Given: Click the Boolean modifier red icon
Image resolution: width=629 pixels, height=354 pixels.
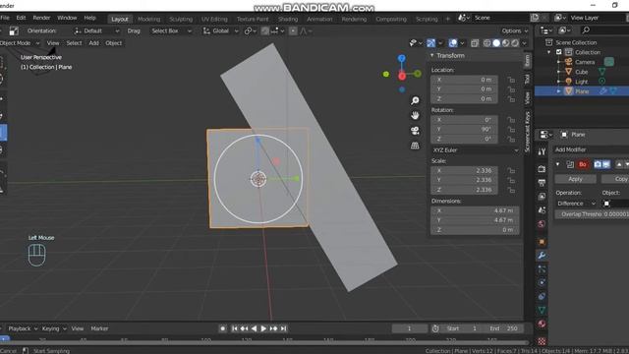Looking at the screenshot, I should [x=583, y=164].
